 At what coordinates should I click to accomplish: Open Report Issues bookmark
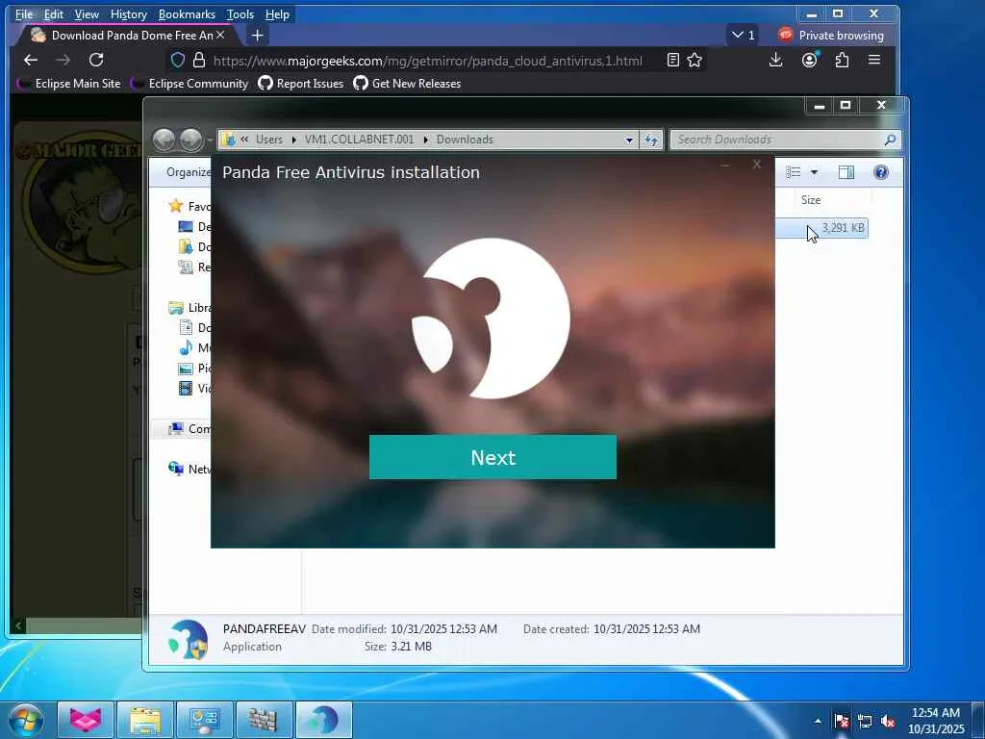pyautogui.click(x=301, y=83)
